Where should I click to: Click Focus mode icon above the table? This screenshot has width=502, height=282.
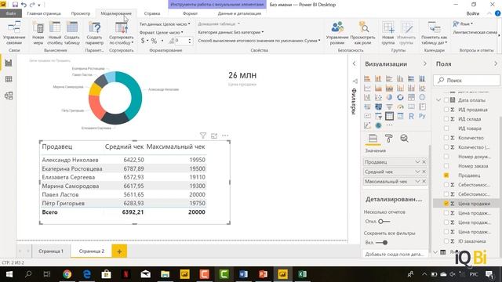[214, 136]
